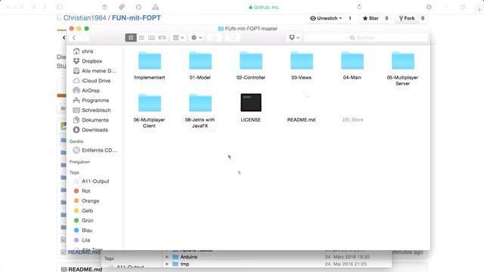Click the Geräte sidebar section header

[x=76, y=141]
